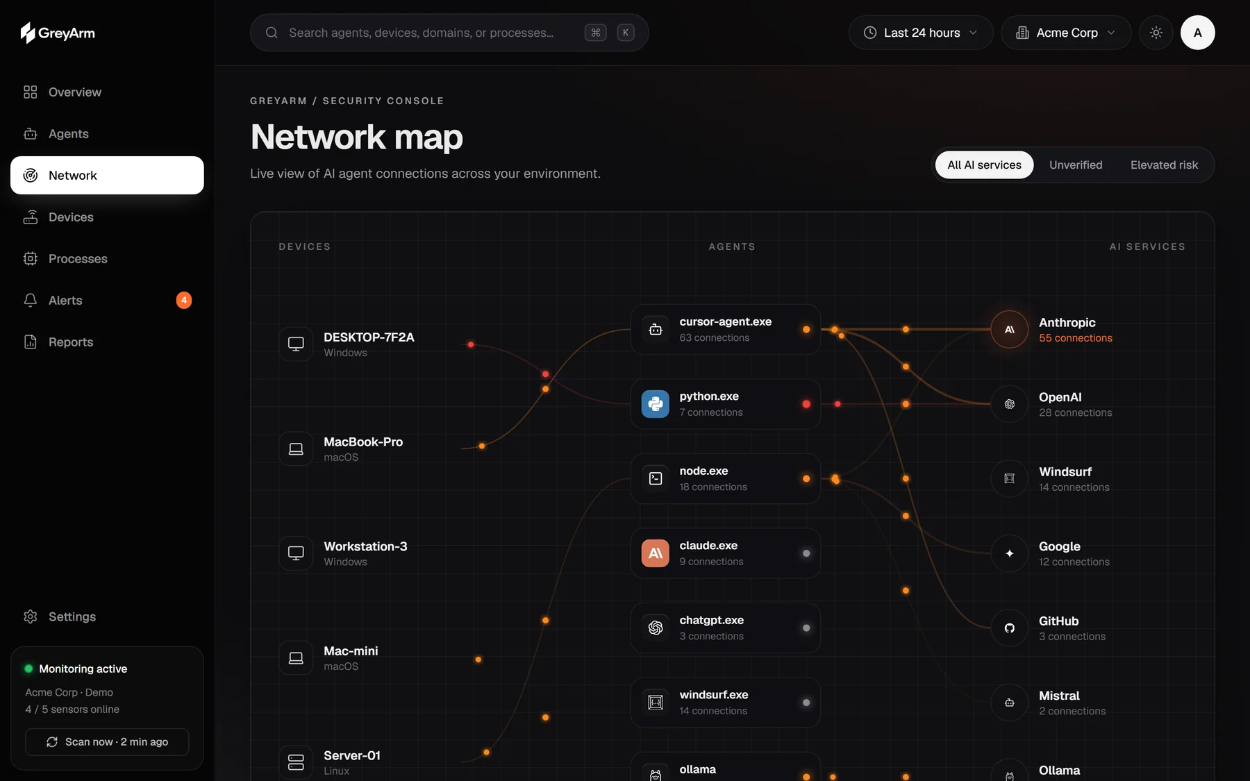
Task: Select the cursor-agent.exe agent icon
Action: pyautogui.click(x=656, y=330)
